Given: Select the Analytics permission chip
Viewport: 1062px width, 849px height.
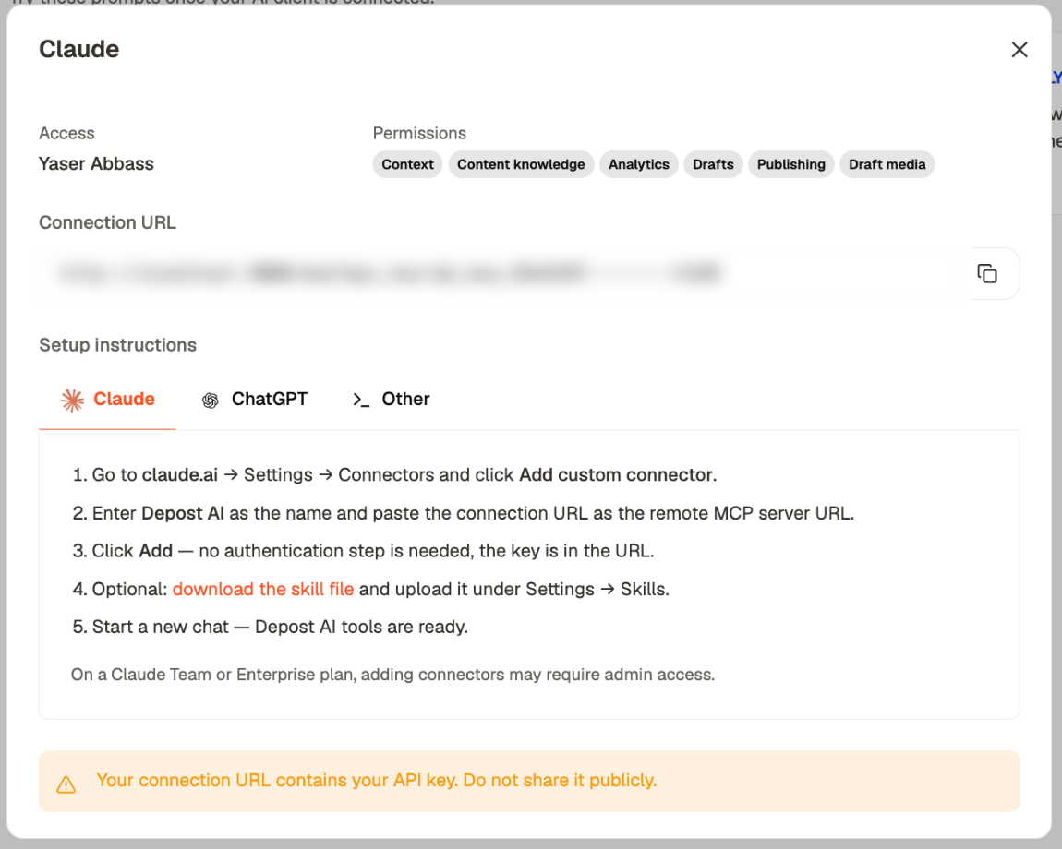Looking at the screenshot, I should click(639, 164).
